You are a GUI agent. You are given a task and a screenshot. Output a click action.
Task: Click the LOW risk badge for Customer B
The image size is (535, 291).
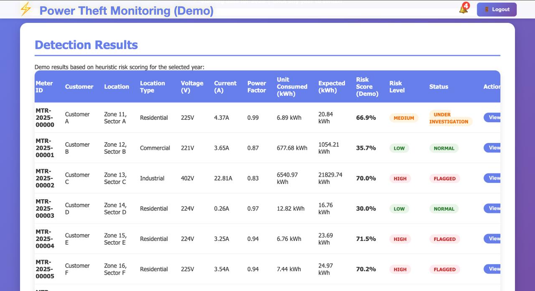pyautogui.click(x=399, y=148)
